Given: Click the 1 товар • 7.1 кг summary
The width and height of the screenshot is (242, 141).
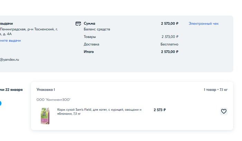Looking at the screenshot, I should click(215, 90).
